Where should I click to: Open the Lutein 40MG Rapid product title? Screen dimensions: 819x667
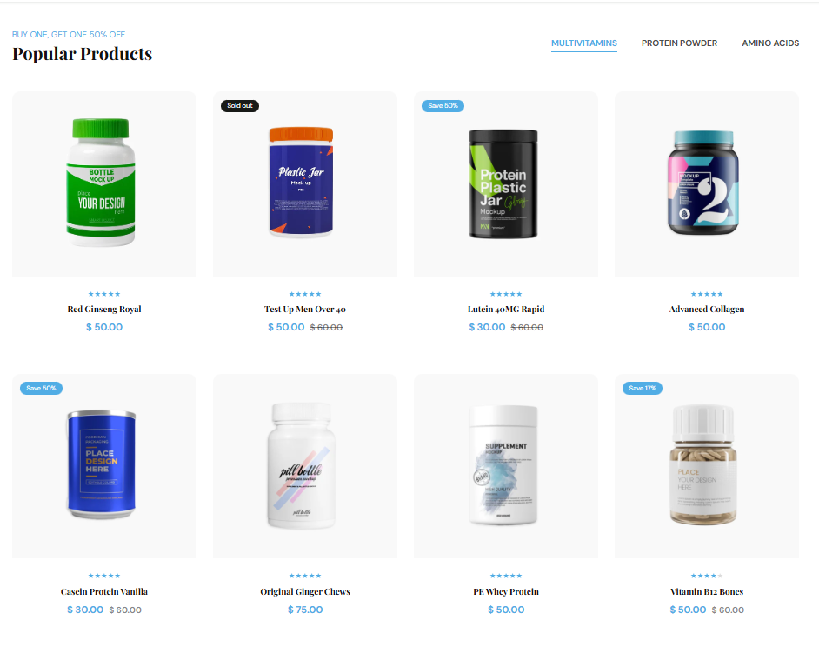(506, 310)
